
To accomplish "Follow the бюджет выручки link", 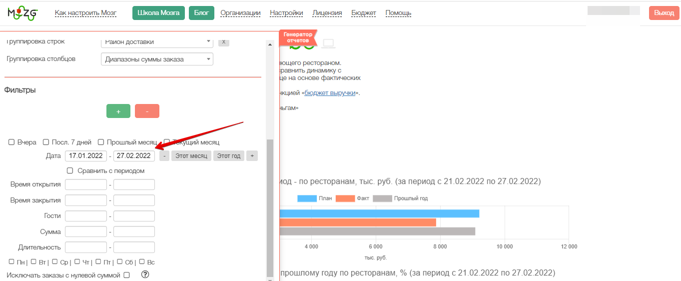I will click(x=330, y=93).
